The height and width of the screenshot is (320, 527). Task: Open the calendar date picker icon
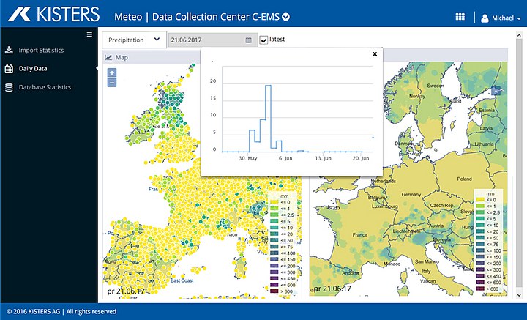tap(248, 40)
